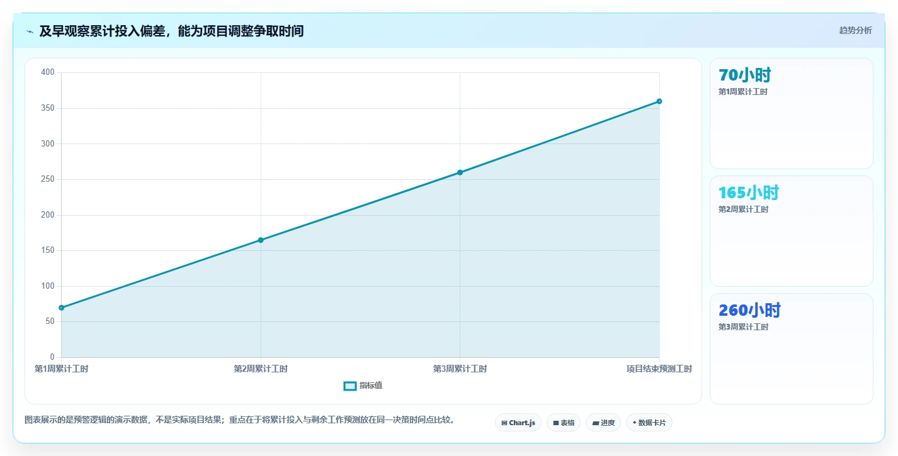The width and height of the screenshot is (898, 456).
Task: Click the 数据卡片 tag icon
Action: [635, 423]
